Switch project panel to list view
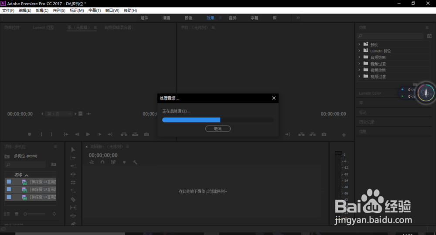 (7, 214)
